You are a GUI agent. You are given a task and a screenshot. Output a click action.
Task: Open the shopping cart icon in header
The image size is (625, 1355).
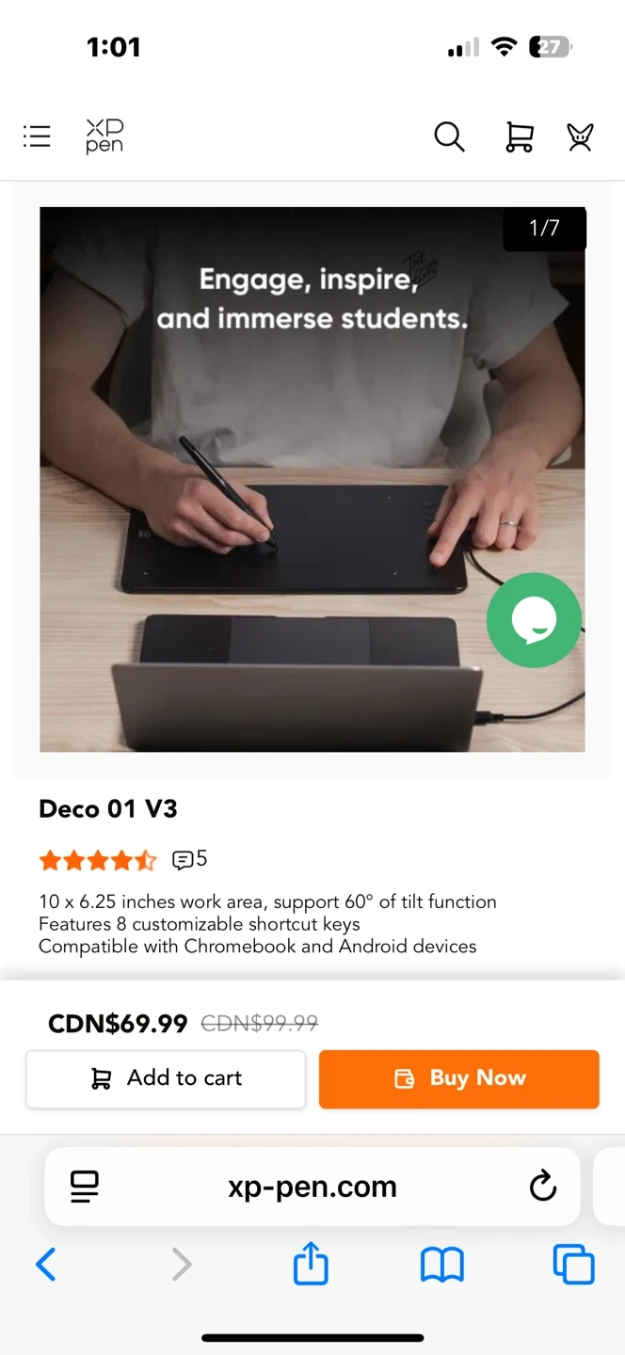click(x=519, y=137)
